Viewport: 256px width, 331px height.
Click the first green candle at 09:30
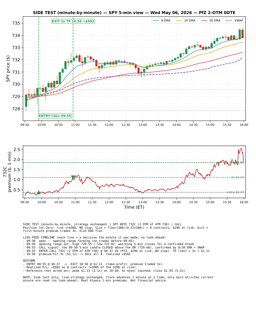pos(26,101)
